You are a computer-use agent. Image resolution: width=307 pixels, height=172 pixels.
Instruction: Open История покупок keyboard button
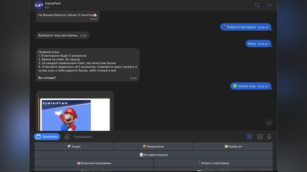coord(153,155)
